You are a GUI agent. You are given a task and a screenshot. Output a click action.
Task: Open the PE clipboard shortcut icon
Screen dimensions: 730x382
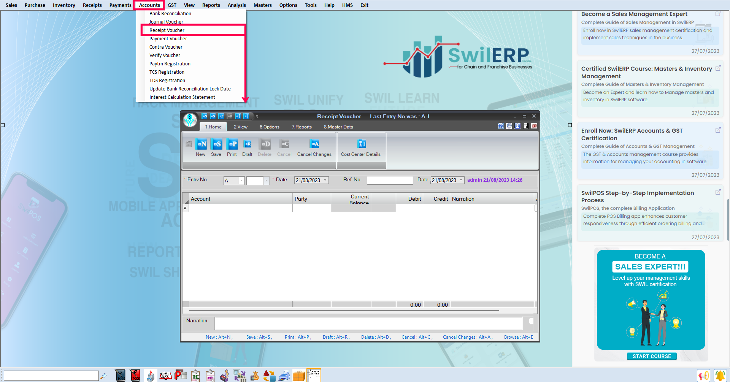pos(210,376)
